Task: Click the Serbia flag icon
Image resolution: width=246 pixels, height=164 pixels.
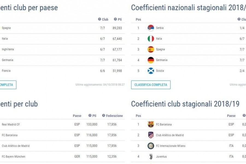Action: click(151, 28)
